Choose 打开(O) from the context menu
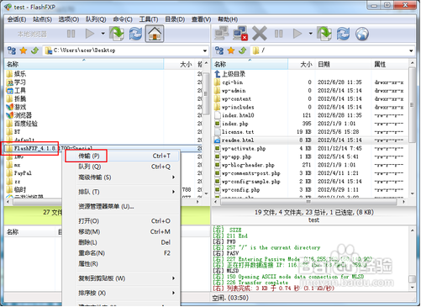Viewport: 421px width, 307px height. click(x=121, y=221)
